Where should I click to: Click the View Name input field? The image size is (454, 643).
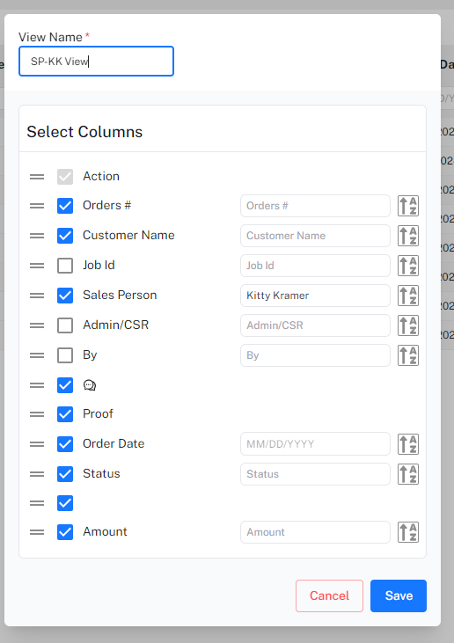[97, 61]
